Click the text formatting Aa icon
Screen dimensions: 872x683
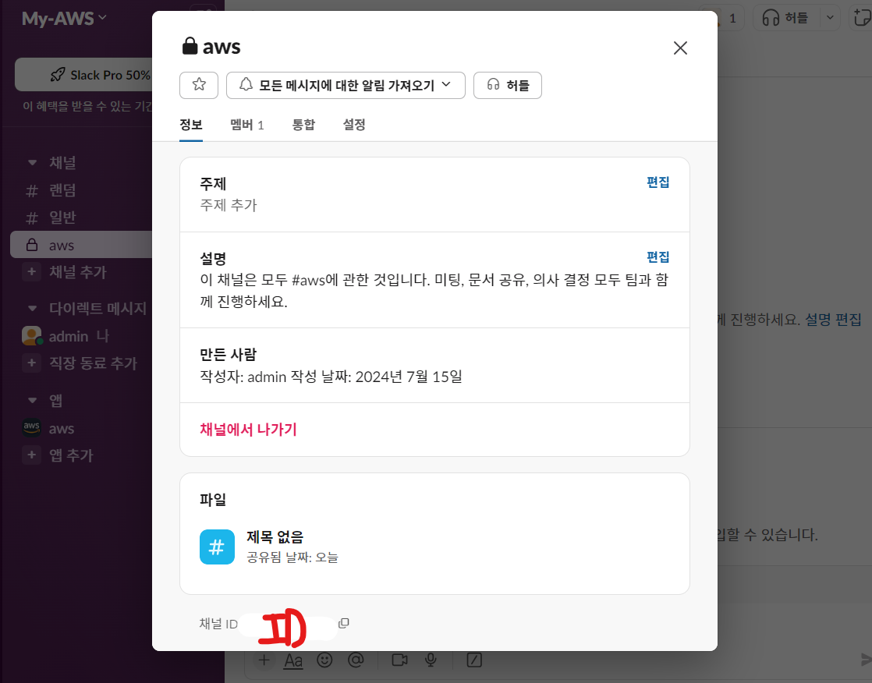293,660
